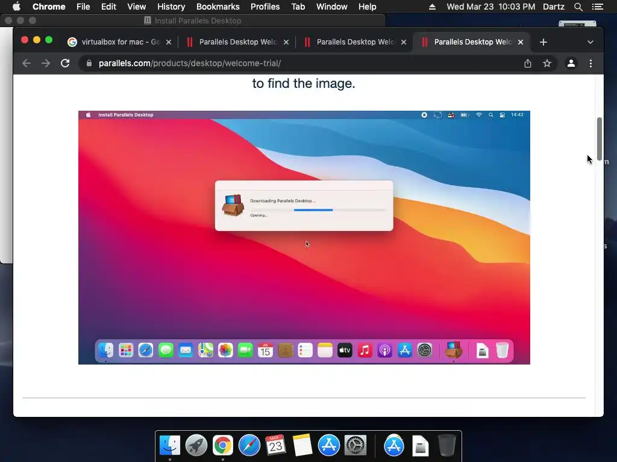Open Safari from the Dock
The width and height of the screenshot is (617, 462).
(x=249, y=446)
